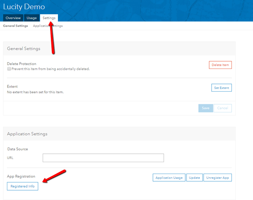Image resolution: width=253 pixels, height=200 pixels.
Task: Show Registered Info
Action: click(x=23, y=186)
